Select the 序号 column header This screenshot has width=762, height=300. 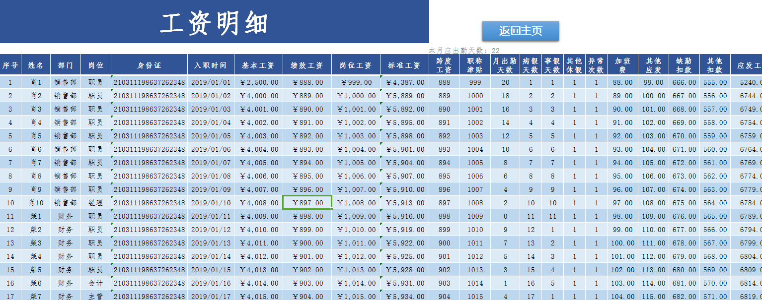(10, 65)
